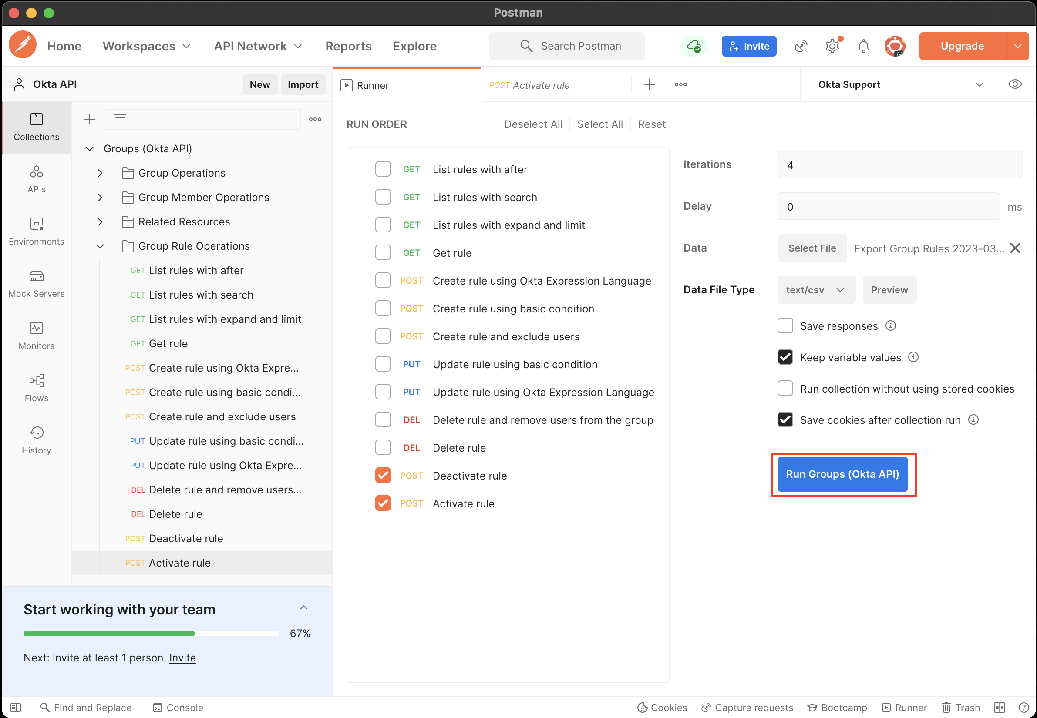This screenshot has height=718, width=1037.
Task: Open the Collections sidebar panel
Action: click(37, 127)
